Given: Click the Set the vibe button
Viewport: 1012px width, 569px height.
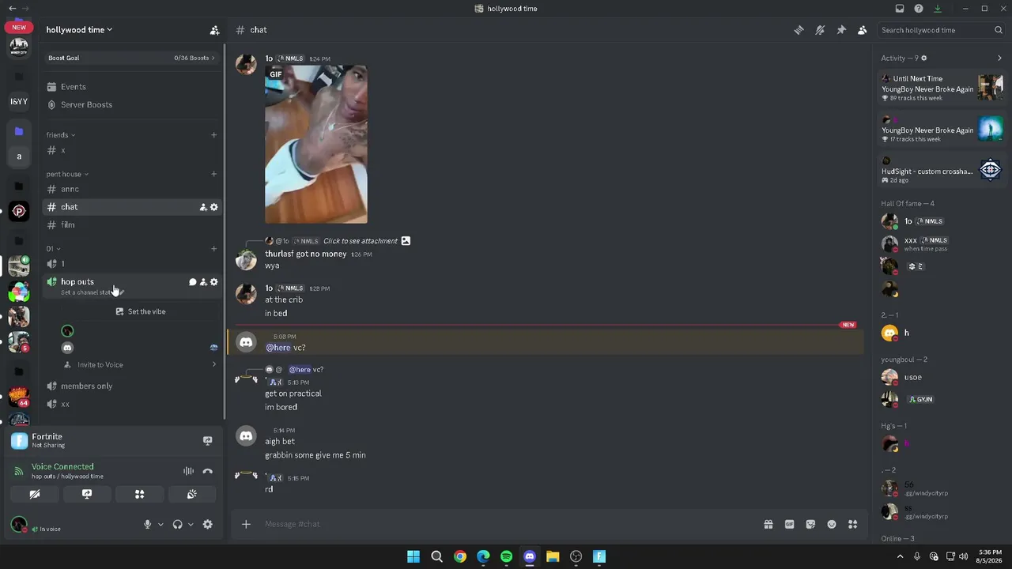Looking at the screenshot, I should click(x=140, y=311).
